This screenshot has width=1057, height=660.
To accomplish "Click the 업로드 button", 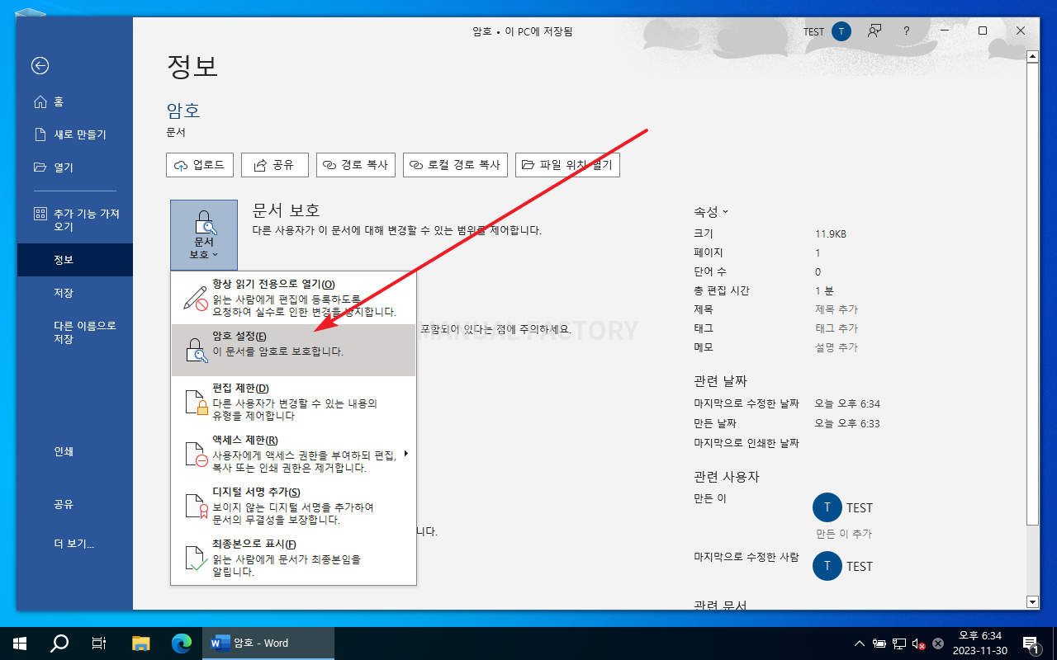I will tap(200, 165).
